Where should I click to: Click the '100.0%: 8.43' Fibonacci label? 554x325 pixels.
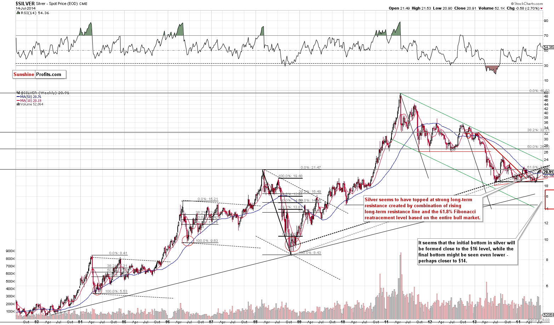[x=310, y=253]
